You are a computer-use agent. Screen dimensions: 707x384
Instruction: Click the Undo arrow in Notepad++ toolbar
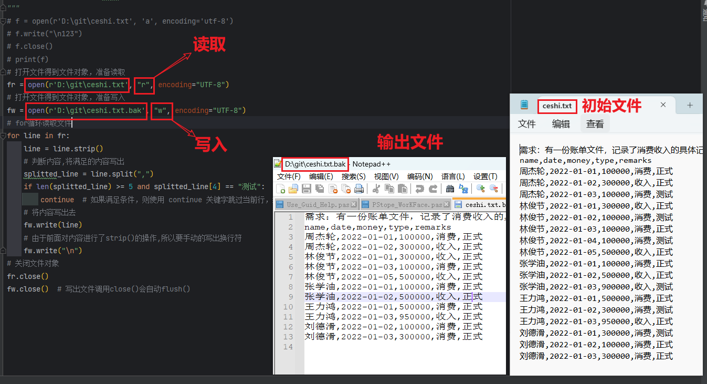click(x=419, y=189)
